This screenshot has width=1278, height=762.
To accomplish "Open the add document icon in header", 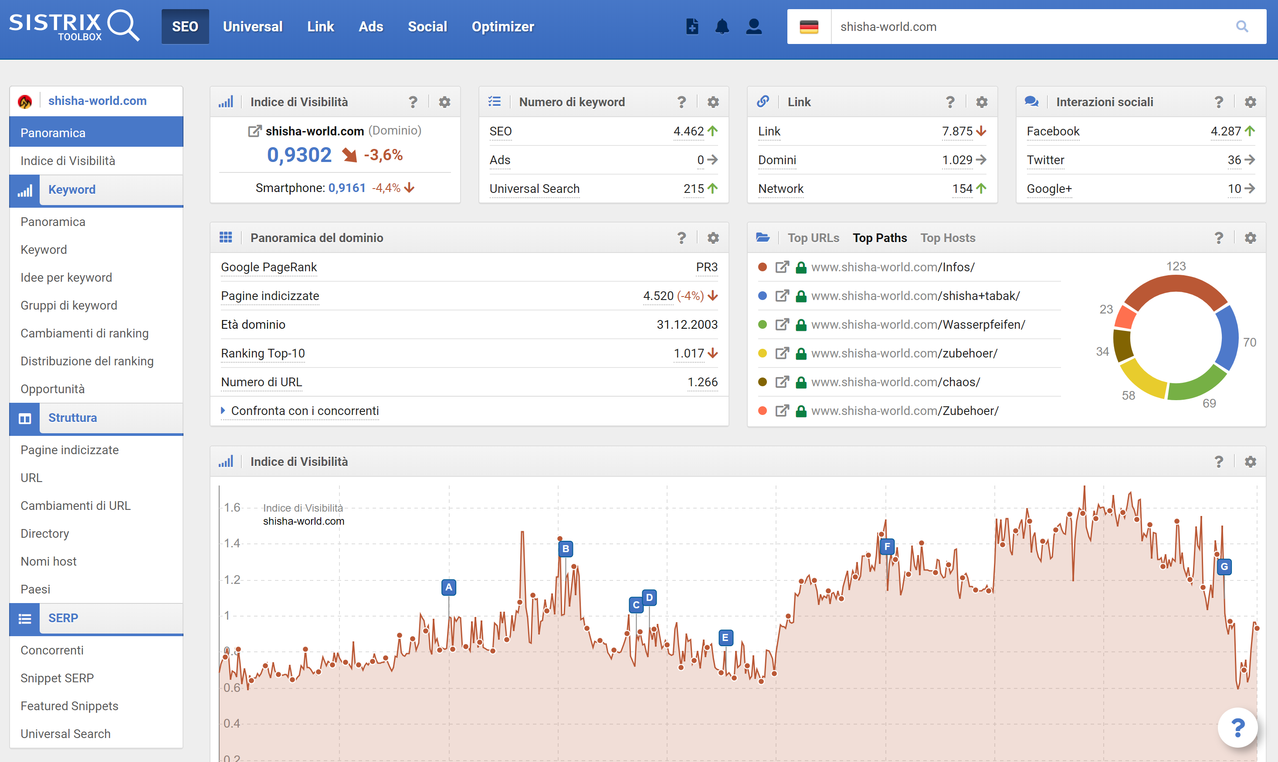I will pos(692,26).
